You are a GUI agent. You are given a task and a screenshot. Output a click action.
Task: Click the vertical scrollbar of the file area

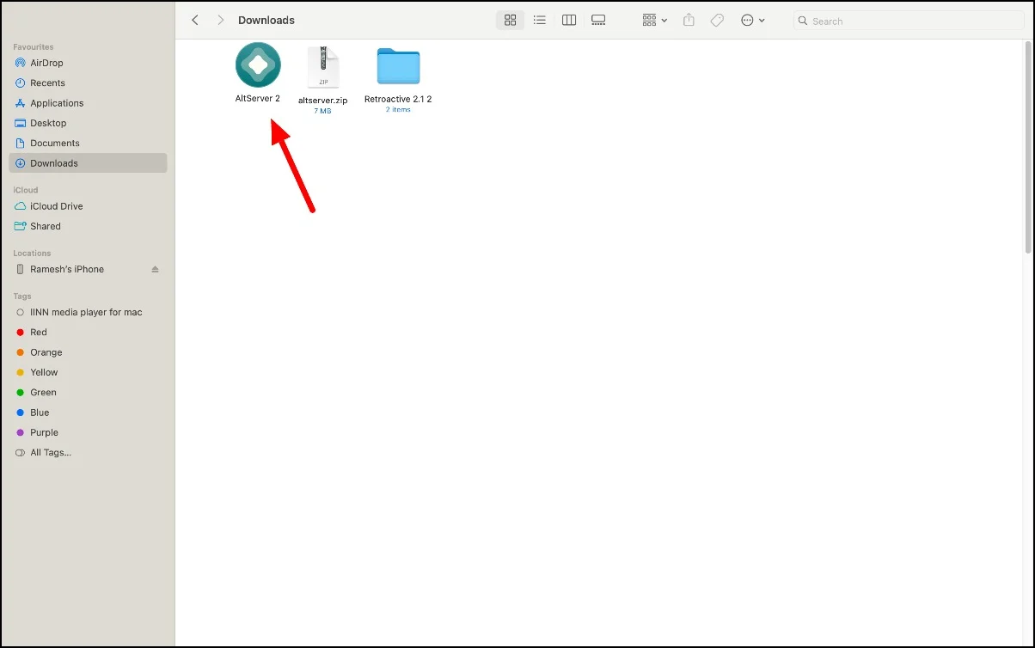(1029, 146)
